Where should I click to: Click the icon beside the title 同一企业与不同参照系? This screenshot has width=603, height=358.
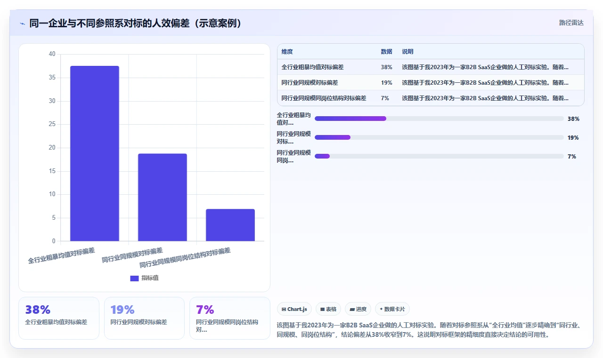click(22, 24)
